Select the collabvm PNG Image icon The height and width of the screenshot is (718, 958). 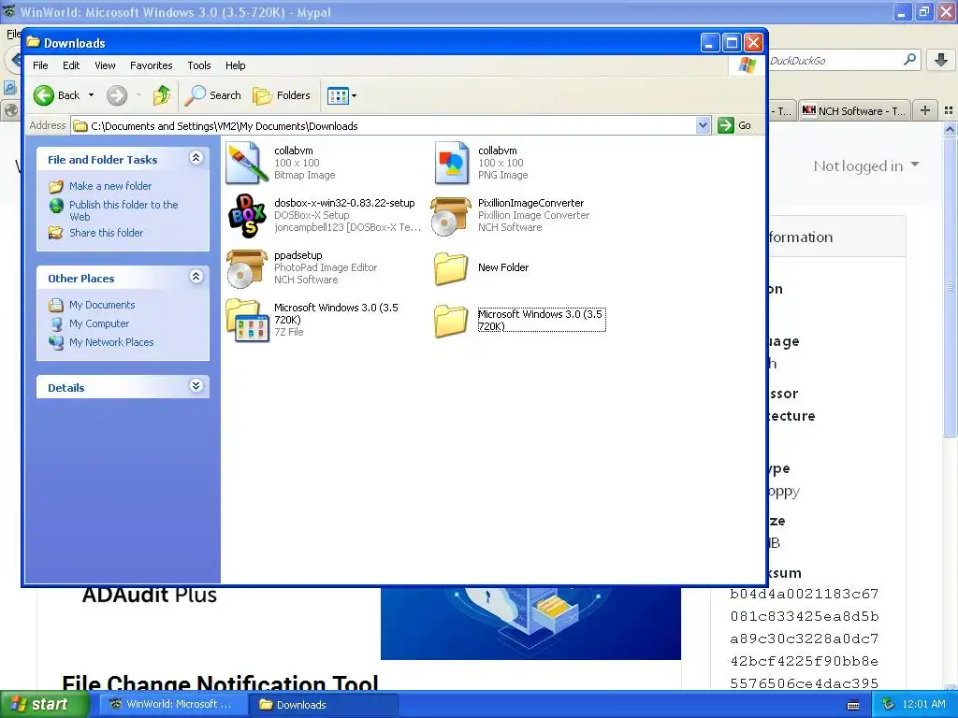click(x=451, y=163)
